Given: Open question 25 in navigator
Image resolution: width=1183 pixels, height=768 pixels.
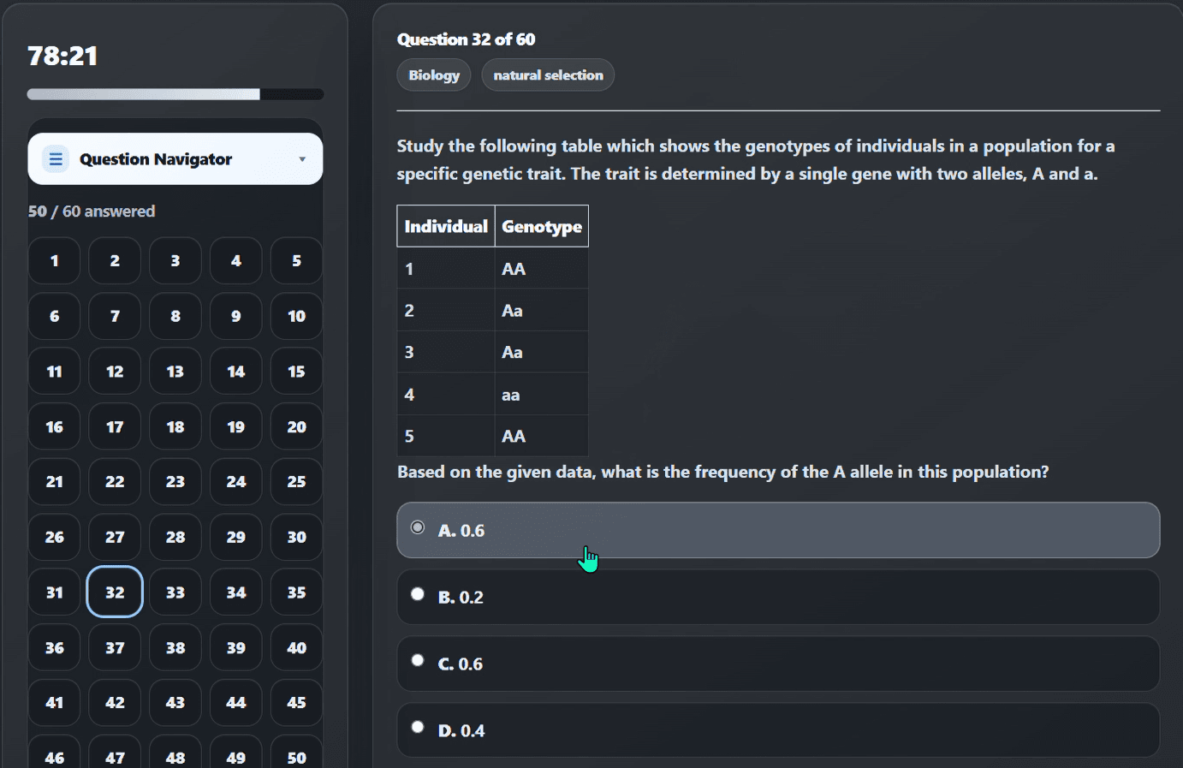Looking at the screenshot, I should tap(296, 482).
